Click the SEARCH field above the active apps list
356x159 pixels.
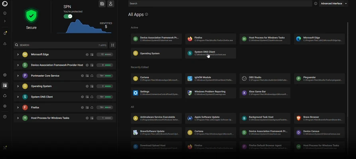click(x=61, y=45)
